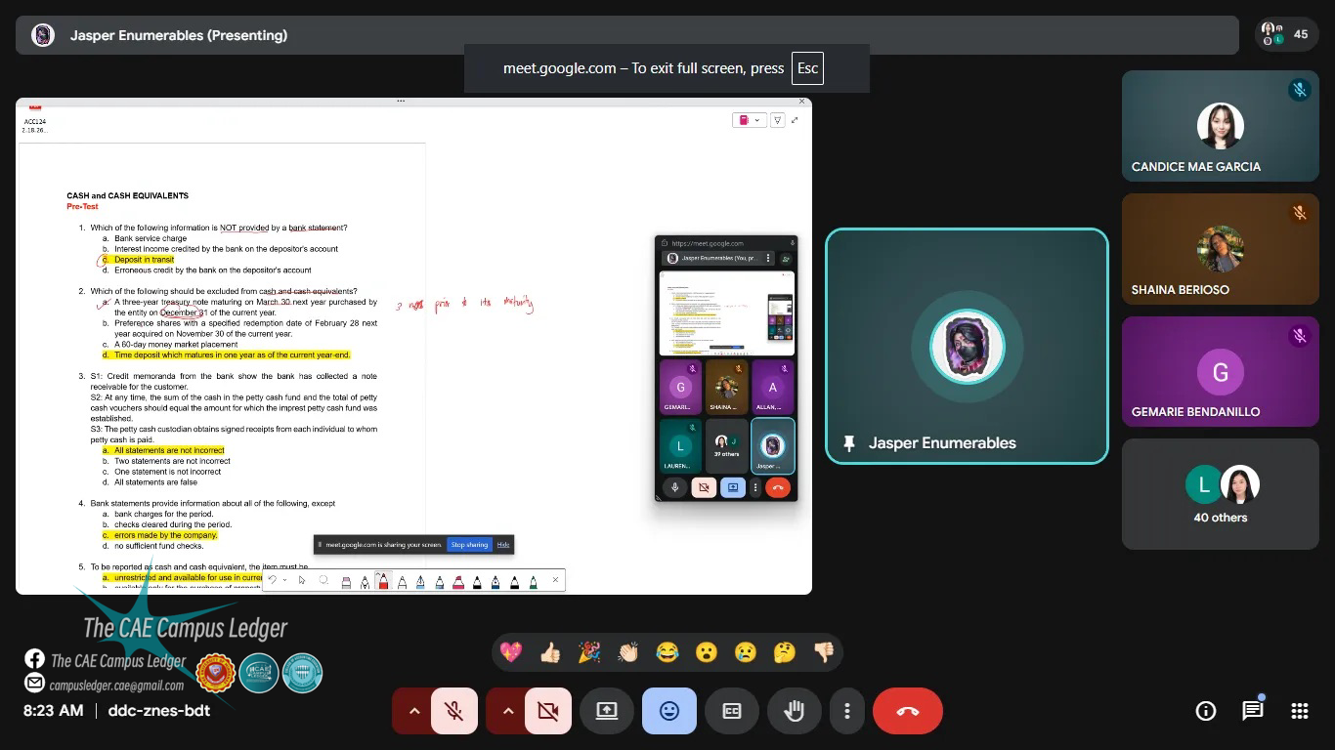Unmute the microphone in the call bar

(x=454, y=711)
